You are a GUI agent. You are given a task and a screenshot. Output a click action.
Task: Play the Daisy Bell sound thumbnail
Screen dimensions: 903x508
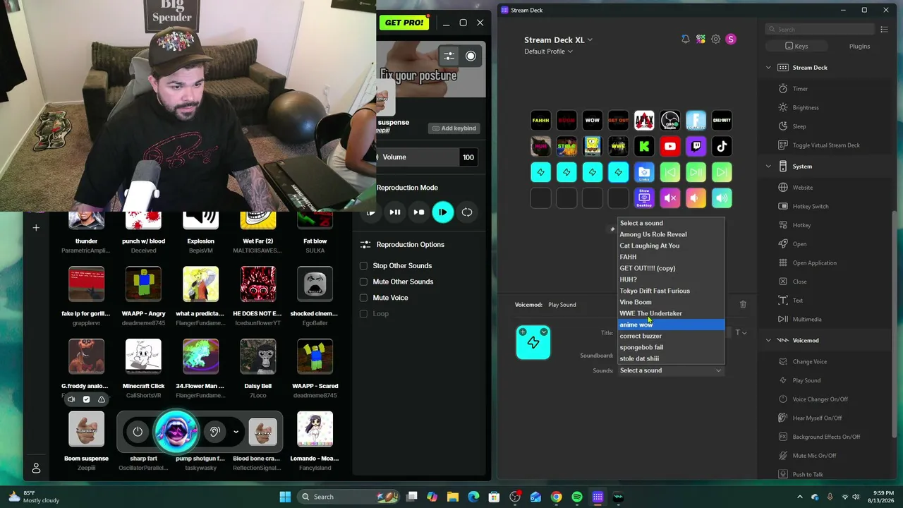(258, 356)
